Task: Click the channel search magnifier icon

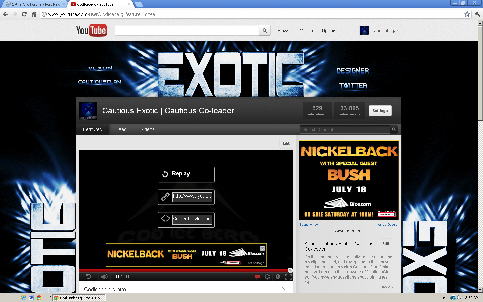Action: coord(394,129)
